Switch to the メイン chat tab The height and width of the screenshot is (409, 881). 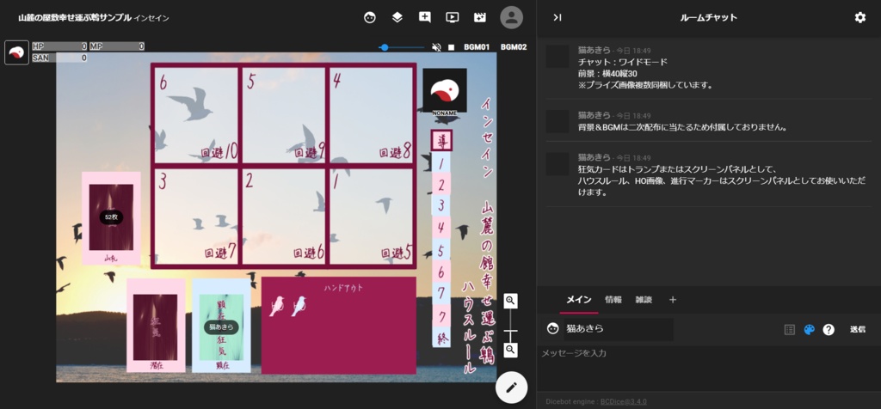(578, 300)
